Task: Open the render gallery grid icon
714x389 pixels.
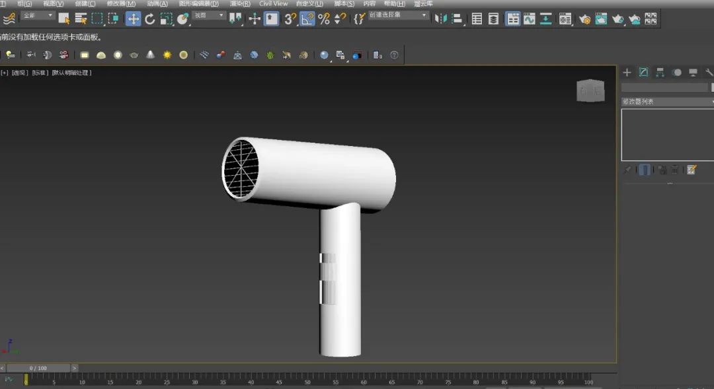Action: coord(651,18)
